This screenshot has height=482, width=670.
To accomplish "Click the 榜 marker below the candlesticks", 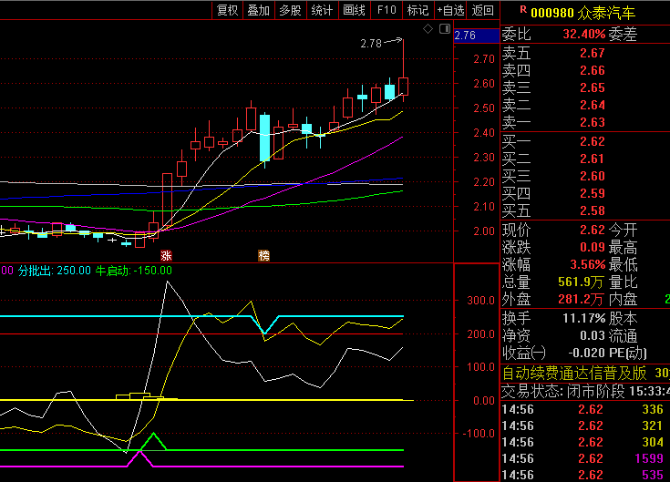I will pyautogui.click(x=264, y=255).
